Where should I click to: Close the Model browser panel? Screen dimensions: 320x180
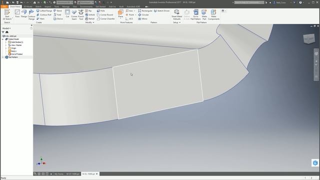pyautogui.click(x=31, y=25)
